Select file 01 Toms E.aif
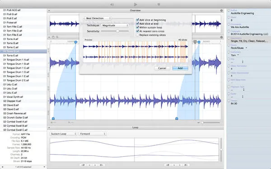Viewport: 271px width, 169px height. point(23,55)
